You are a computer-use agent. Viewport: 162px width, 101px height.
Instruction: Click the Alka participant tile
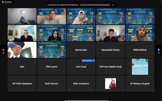(22, 67)
